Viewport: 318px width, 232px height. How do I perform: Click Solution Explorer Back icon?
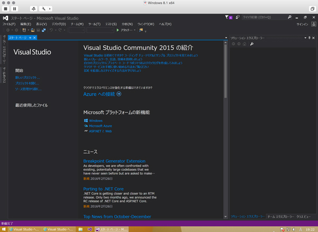[x=233, y=44]
